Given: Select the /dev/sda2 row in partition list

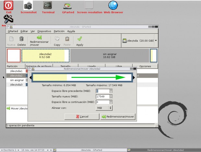Looking at the screenshot, I should tap(16, 76).
